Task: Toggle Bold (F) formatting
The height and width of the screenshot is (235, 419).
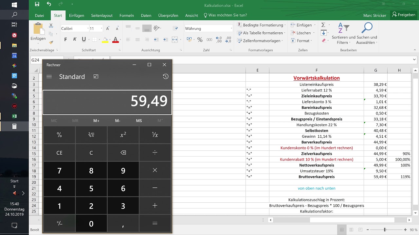Action: coord(65,39)
